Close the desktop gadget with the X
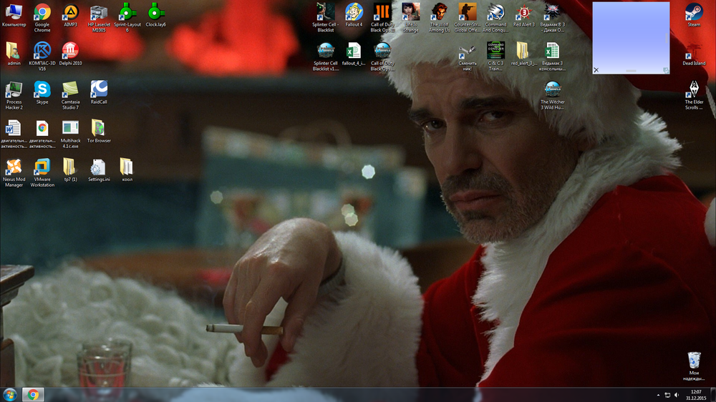716x402 pixels. point(596,70)
